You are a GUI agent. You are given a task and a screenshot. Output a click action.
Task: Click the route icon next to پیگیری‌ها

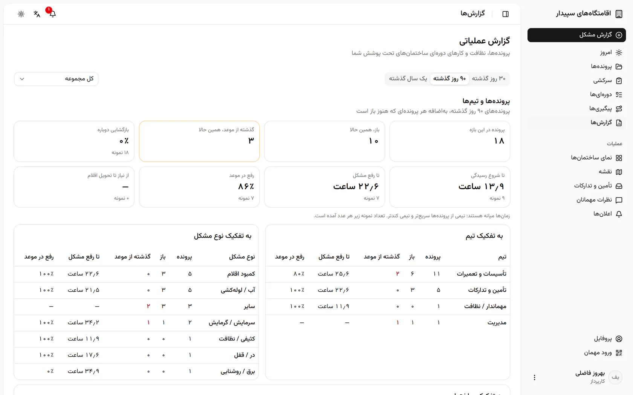(619, 109)
